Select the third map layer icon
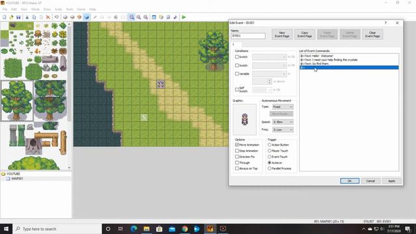This screenshot has height=234, width=416. pyautogui.click(x=79, y=18)
